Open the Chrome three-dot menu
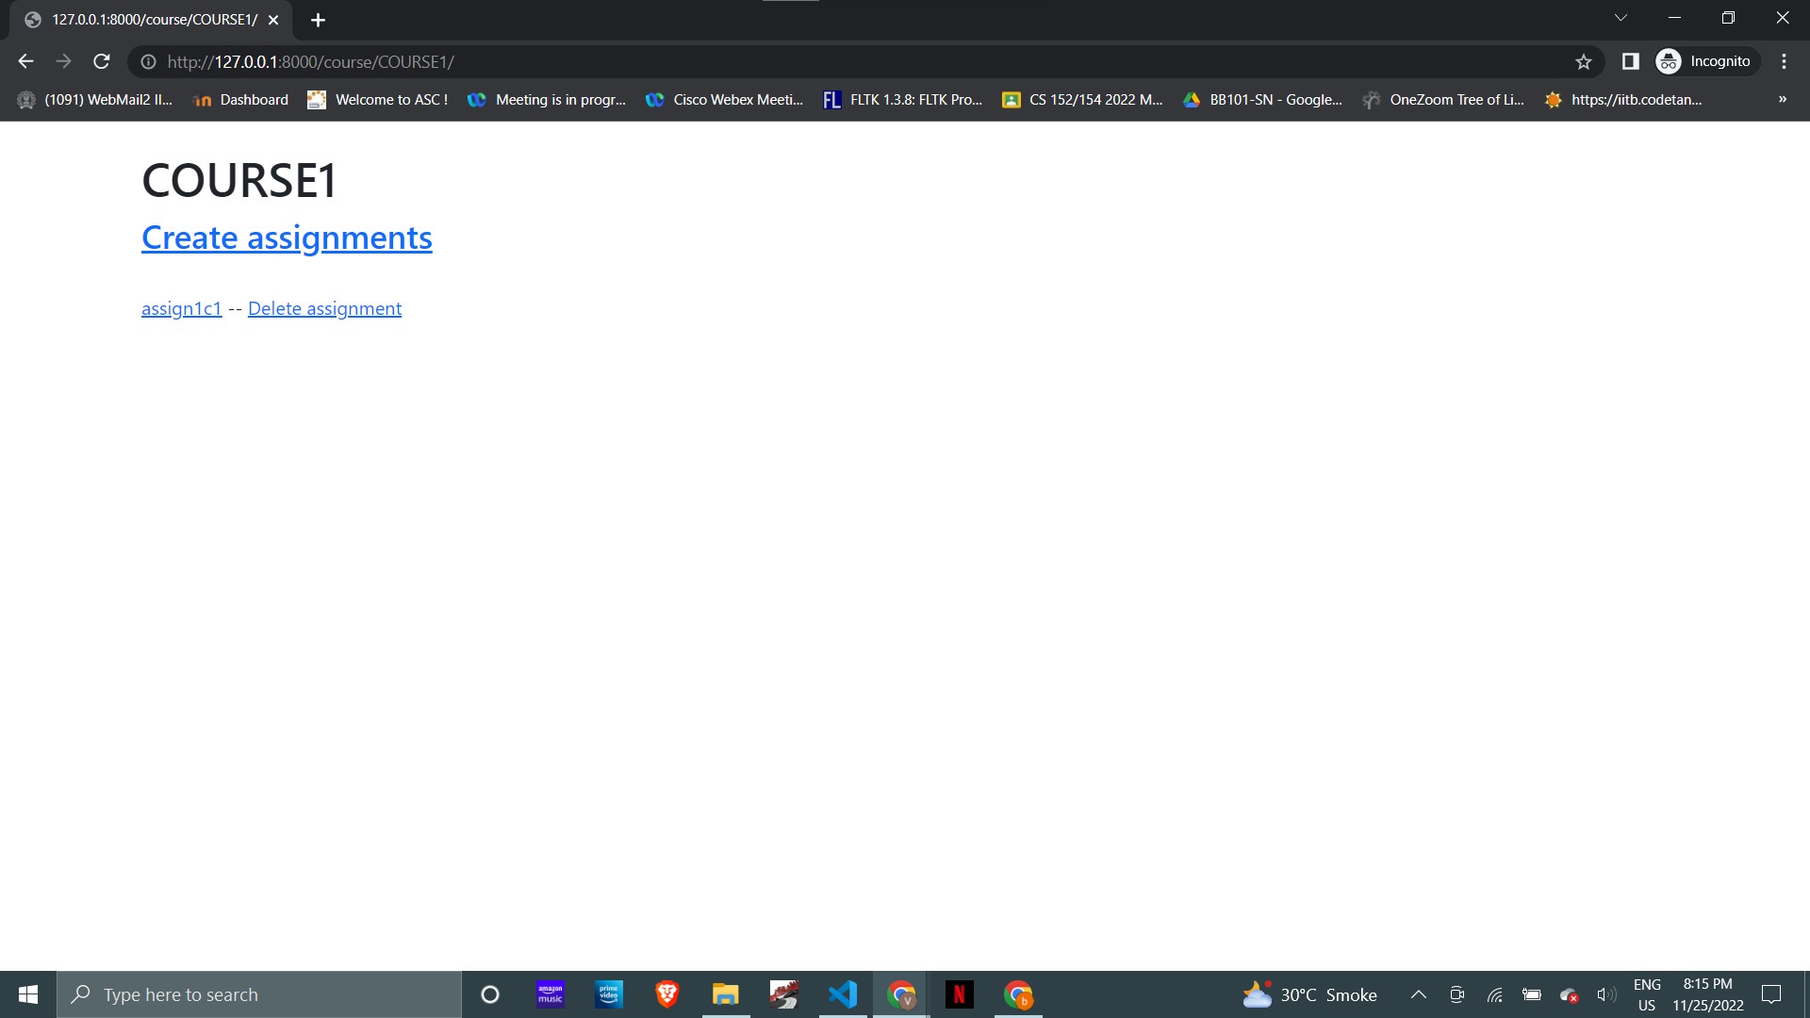1810x1018 pixels. click(x=1784, y=61)
